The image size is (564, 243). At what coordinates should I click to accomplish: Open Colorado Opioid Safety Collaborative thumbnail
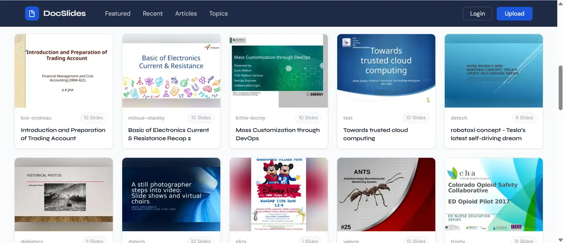pos(494,194)
